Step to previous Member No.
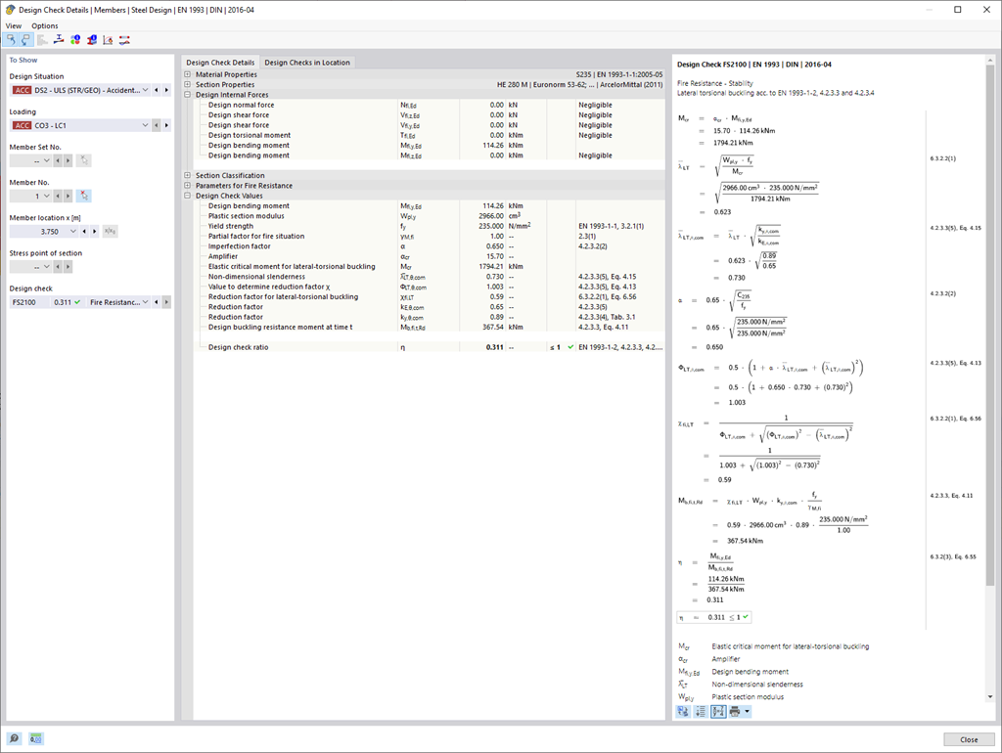1002x753 pixels. [58, 197]
